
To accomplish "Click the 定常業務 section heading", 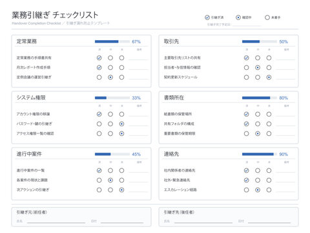I will pyautogui.click(x=26, y=41).
